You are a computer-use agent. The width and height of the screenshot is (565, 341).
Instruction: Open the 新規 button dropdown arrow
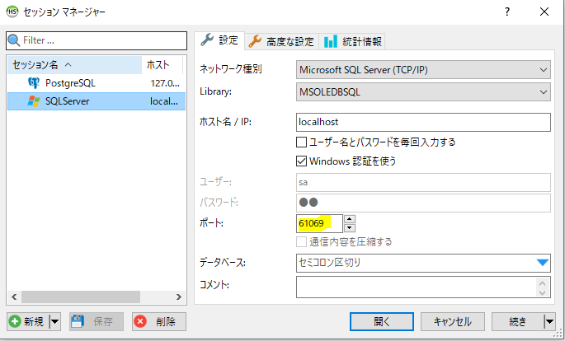coord(54,321)
